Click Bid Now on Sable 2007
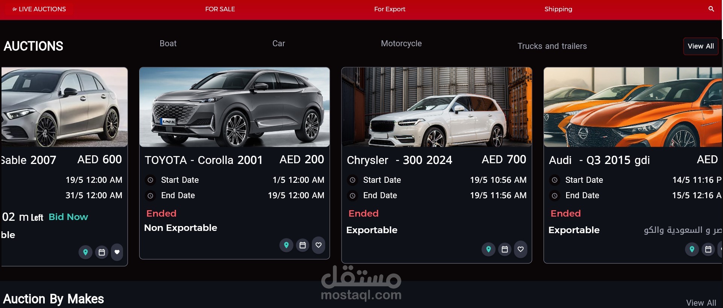 click(x=68, y=217)
